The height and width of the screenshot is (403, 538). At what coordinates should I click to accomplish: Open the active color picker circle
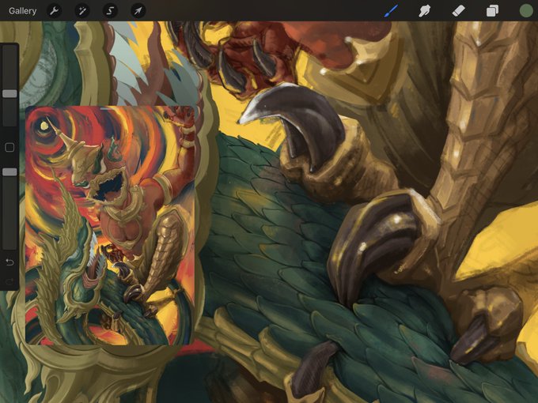(526, 10)
